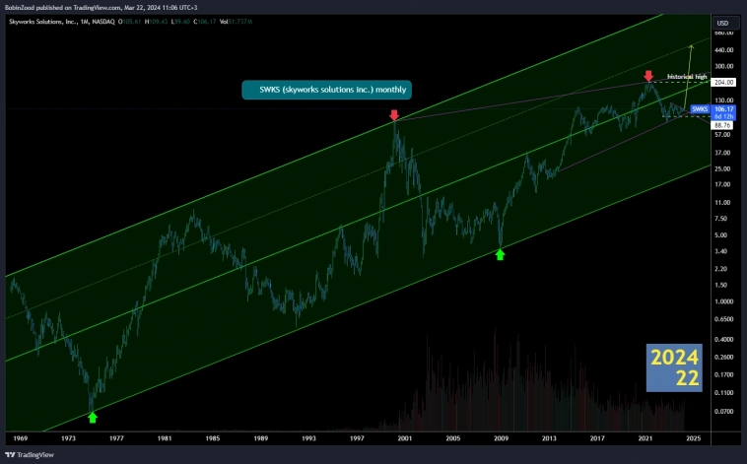Click the 1989 label on time axis
747x464 pixels.
(260, 438)
